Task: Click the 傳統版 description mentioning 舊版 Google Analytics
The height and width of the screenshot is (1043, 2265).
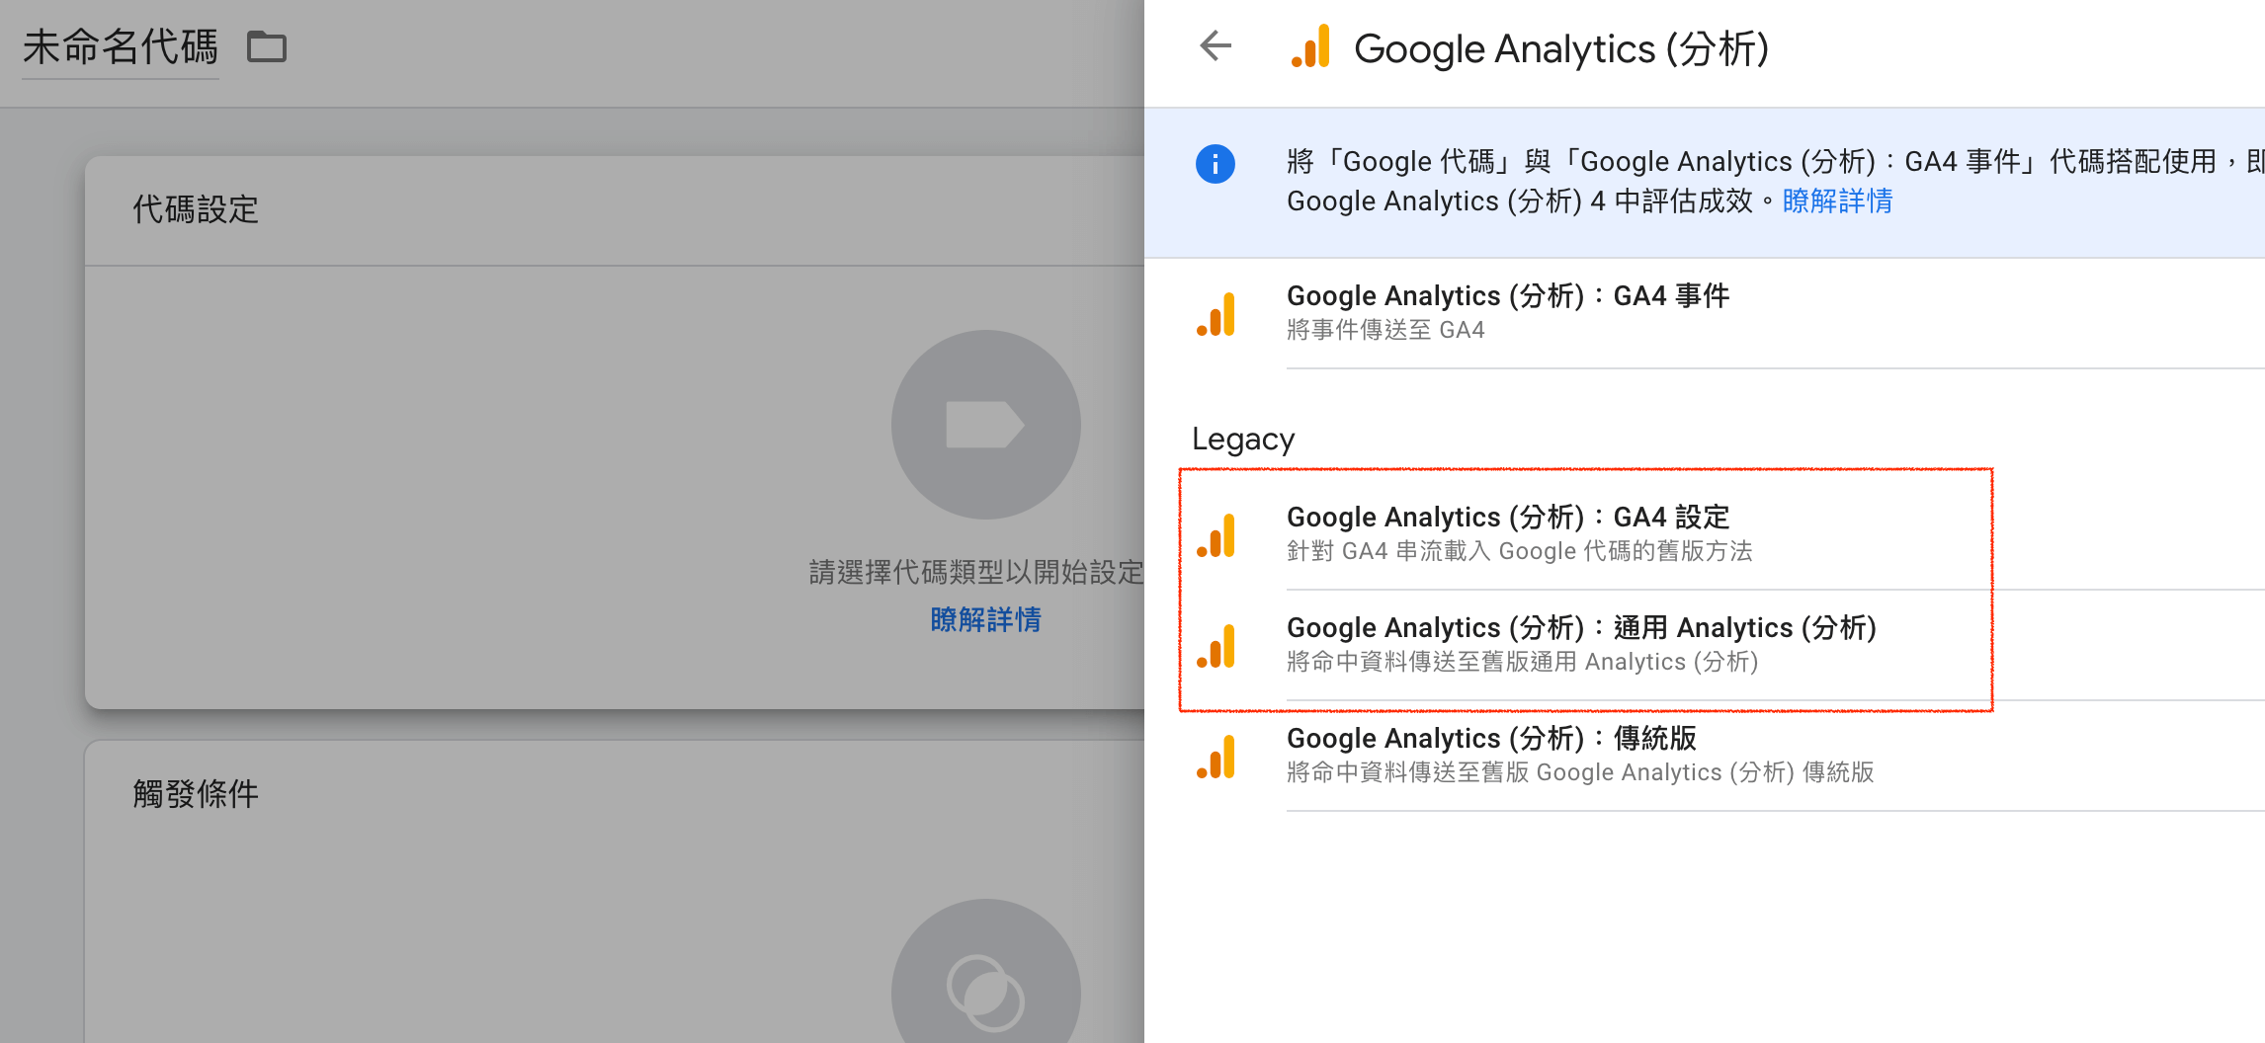Action: pos(1580,772)
